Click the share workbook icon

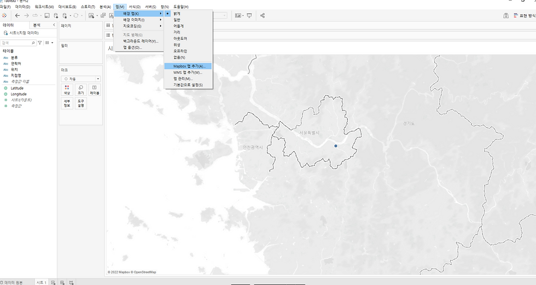click(x=262, y=15)
